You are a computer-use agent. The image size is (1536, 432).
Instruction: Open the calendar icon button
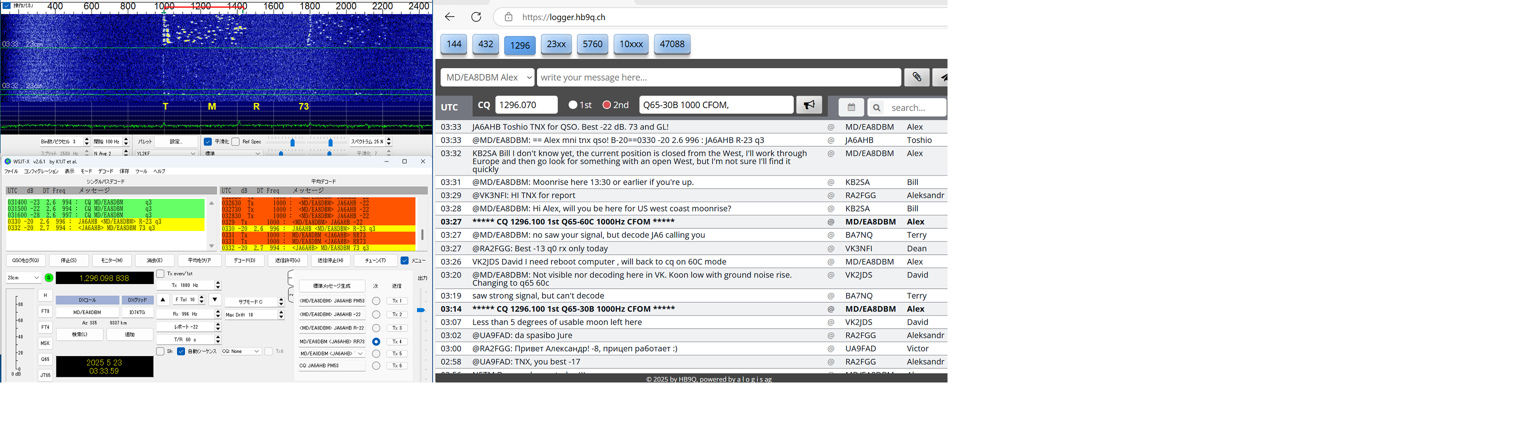(x=851, y=107)
